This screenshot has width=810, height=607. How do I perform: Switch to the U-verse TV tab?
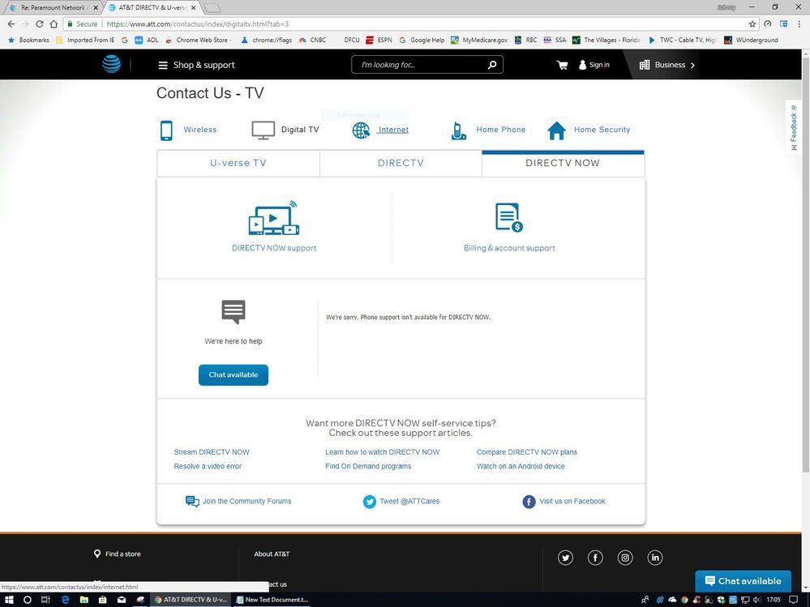(x=238, y=163)
